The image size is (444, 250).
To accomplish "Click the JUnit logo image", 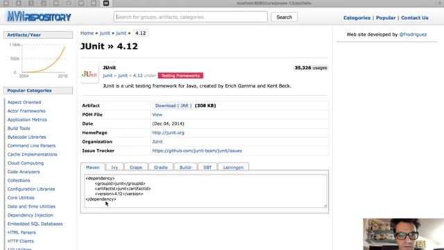I will [89, 74].
